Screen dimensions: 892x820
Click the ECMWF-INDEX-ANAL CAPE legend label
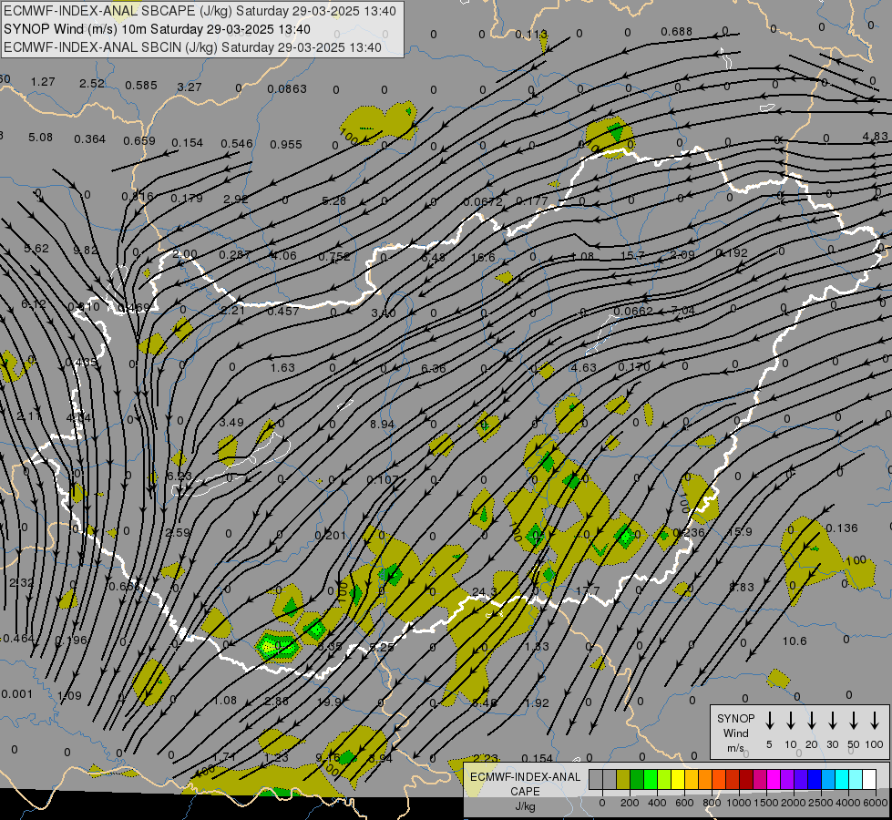[525, 791]
